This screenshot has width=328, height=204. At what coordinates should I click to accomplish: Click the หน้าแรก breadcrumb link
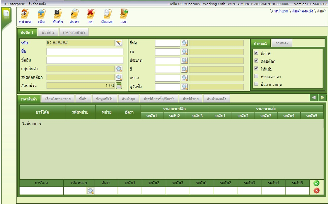point(281,11)
